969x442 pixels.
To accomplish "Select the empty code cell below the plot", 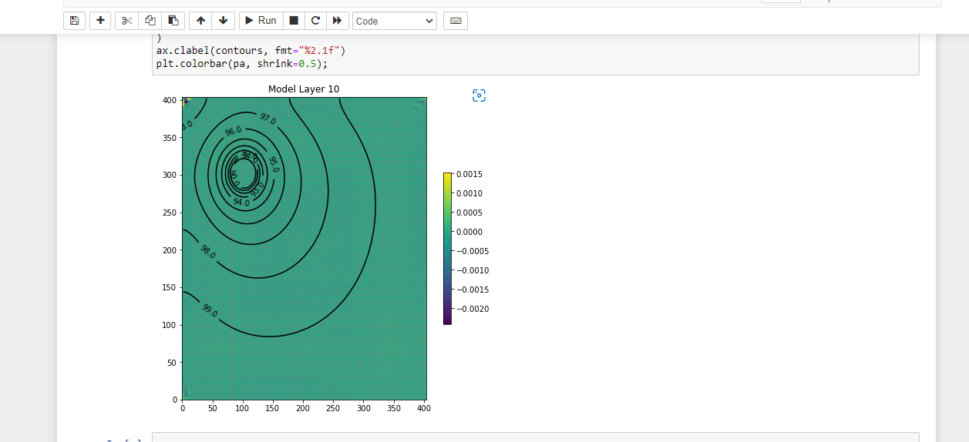I will (x=535, y=437).
